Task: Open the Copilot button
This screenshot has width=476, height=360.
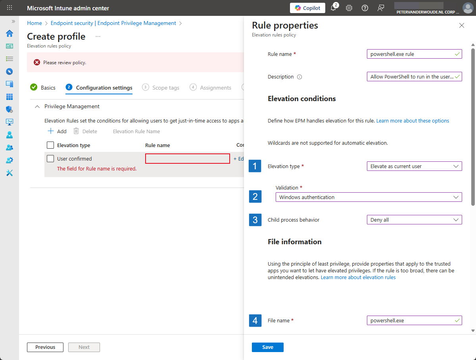Action: click(x=307, y=8)
